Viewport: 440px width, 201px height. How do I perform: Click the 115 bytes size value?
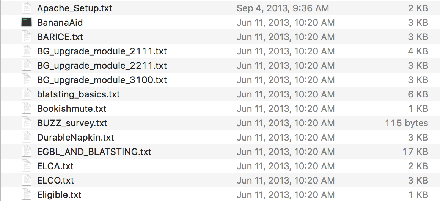pos(406,123)
